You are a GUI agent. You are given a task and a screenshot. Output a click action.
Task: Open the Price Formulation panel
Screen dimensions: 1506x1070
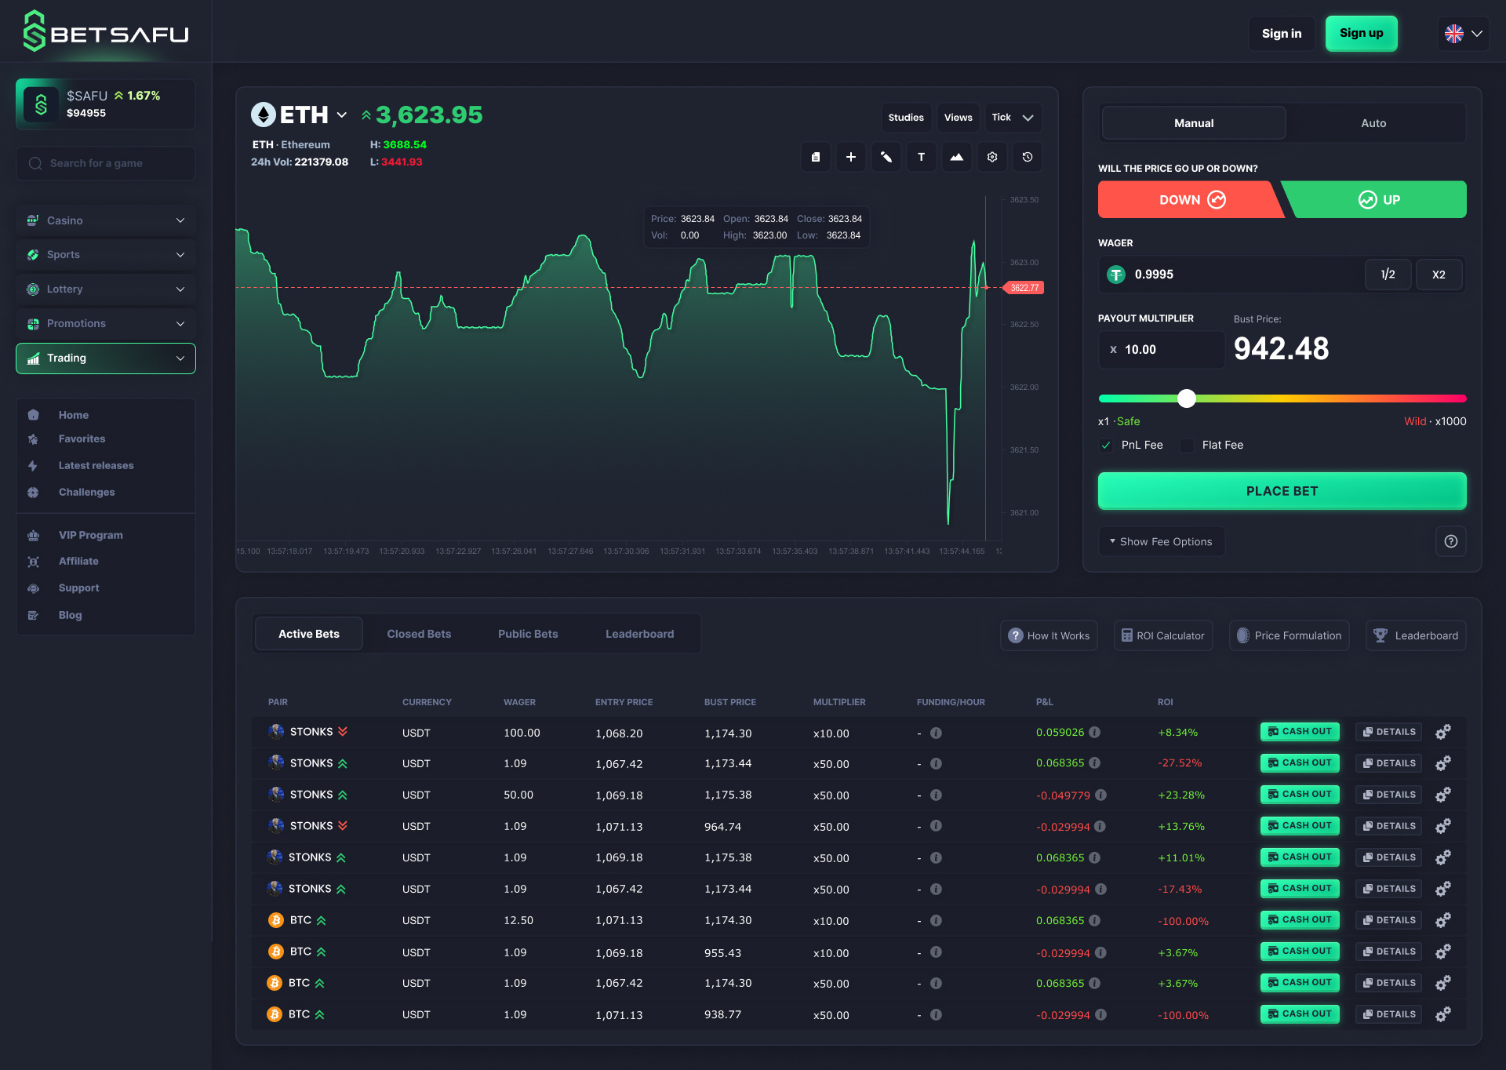click(1289, 635)
